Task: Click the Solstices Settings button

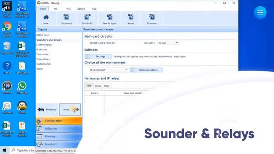Action: point(98,56)
